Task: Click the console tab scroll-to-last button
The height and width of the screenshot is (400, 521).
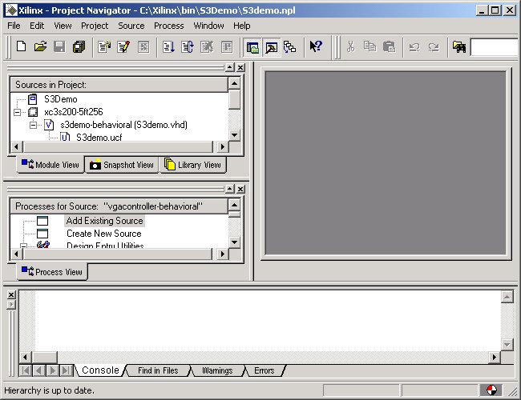Action: (x=67, y=370)
